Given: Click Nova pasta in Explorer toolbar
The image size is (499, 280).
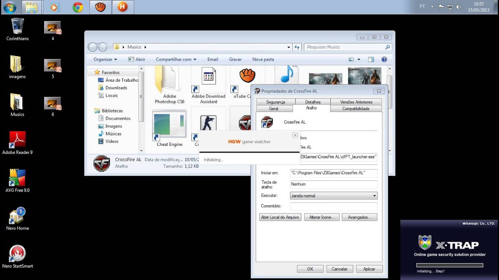Looking at the screenshot, I should (x=263, y=59).
